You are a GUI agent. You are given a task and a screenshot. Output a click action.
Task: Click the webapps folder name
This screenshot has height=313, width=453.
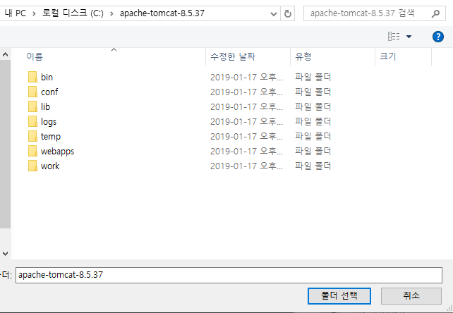(57, 152)
